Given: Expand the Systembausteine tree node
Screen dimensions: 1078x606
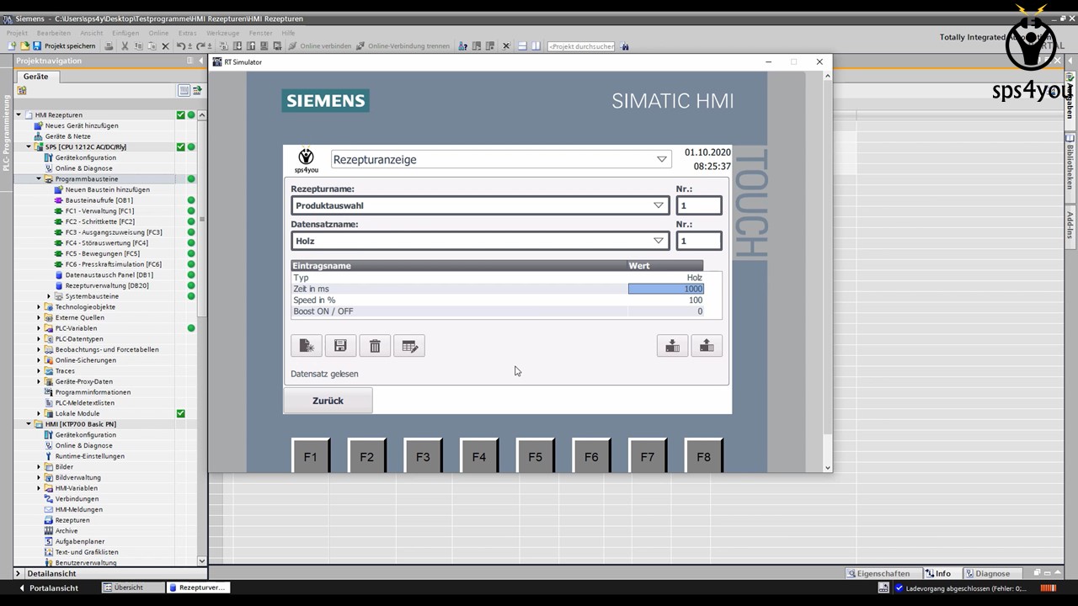Looking at the screenshot, I should coord(49,296).
